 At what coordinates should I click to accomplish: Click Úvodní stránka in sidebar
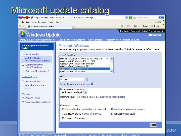tap(32, 54)
